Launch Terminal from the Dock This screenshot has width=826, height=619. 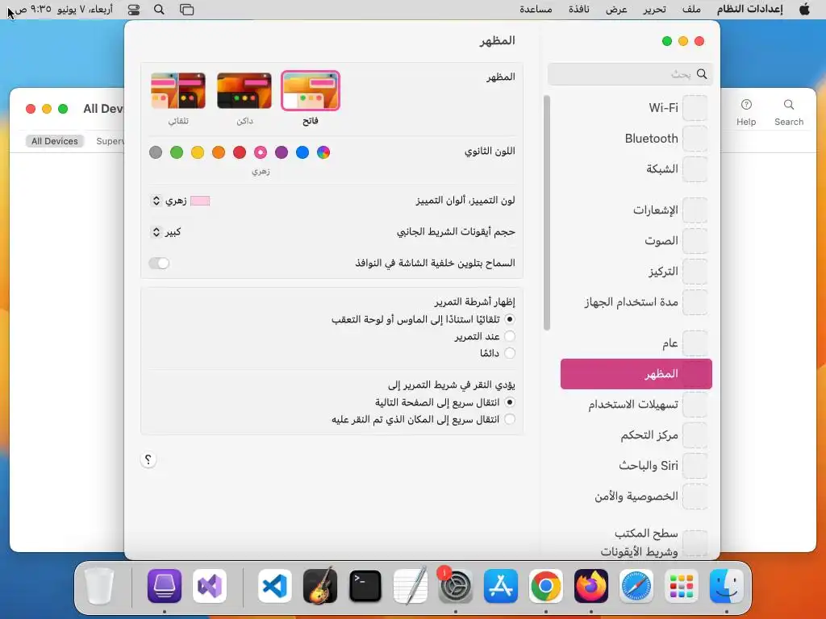[x=365, y=586]
